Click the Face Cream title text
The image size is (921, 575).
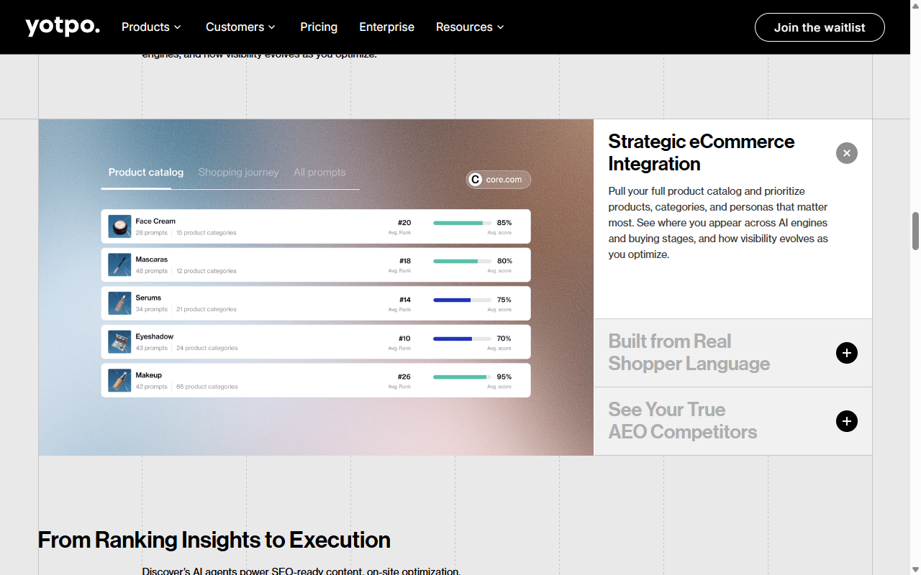155,221
